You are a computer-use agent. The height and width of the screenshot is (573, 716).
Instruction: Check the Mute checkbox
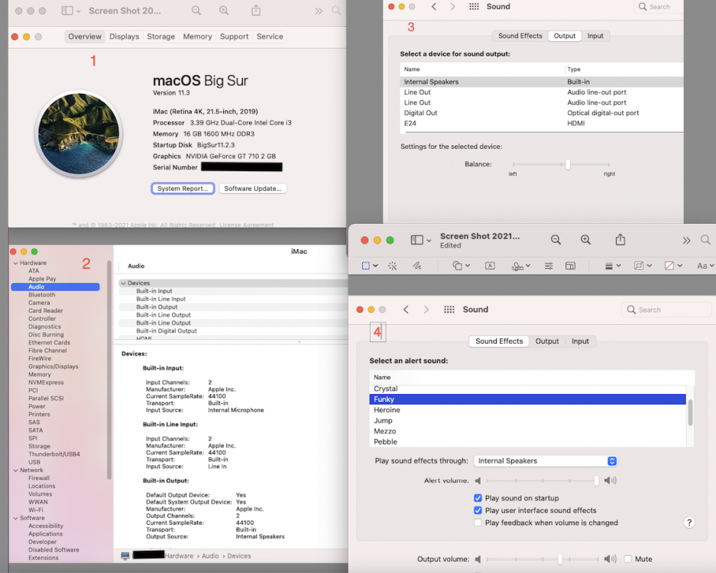[628, 558]
